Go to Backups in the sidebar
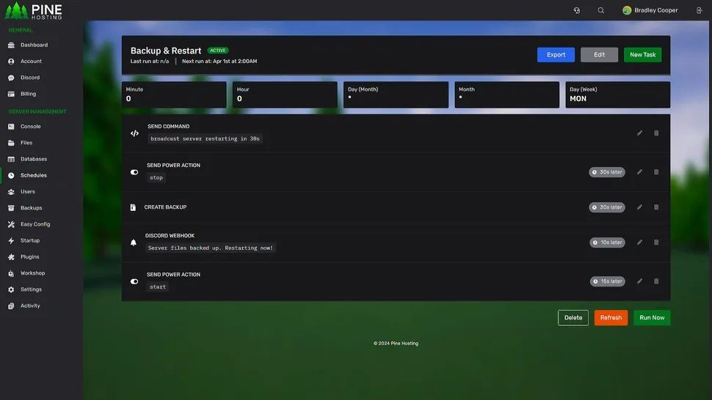Image resolution: width=712 pixels, height=400 pixels. pyautogui.click(x=31, y=208)
